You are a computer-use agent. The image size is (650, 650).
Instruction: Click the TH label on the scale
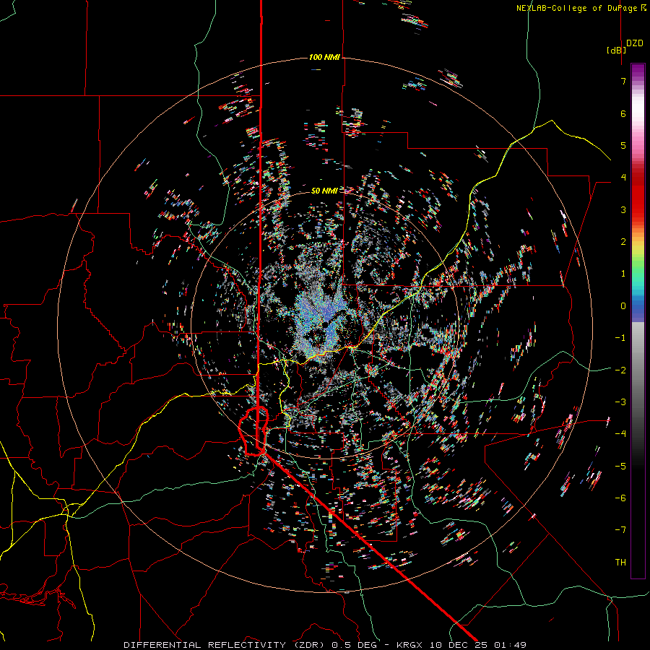click(620, 563)
